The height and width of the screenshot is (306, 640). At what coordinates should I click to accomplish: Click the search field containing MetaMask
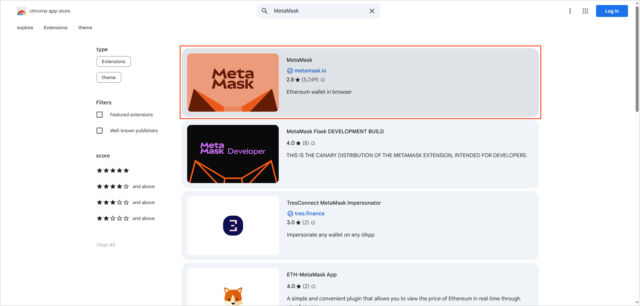(x=318, y=11)
